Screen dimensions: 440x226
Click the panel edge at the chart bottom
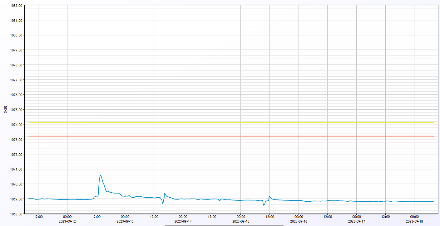click(x=224, y=225)
